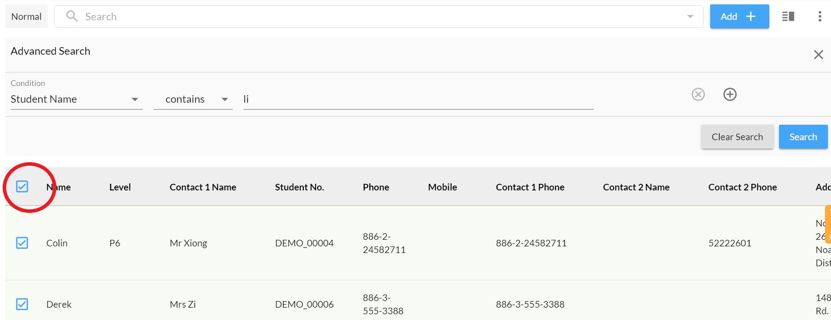Click the blue Search button
This screenshot has height=320, width=831.
[803, 137]
